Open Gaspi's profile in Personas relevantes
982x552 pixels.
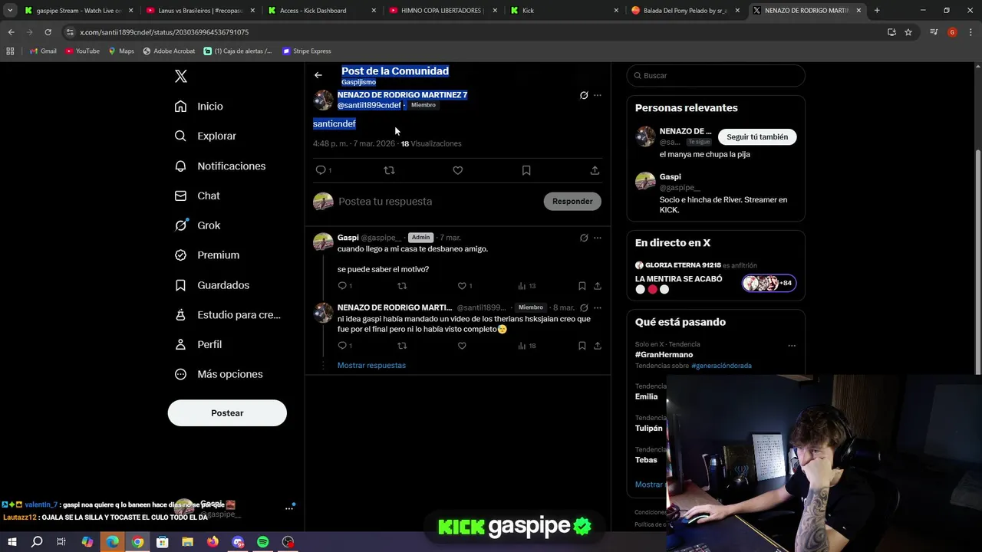(670, 177)
